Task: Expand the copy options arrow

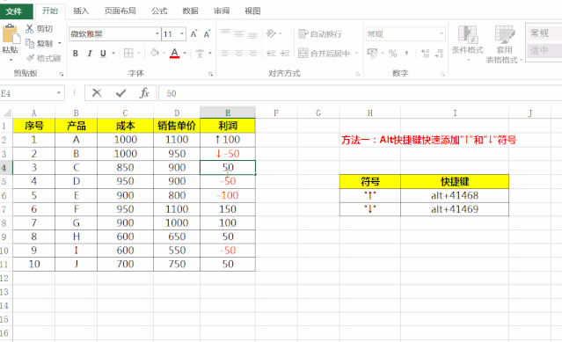Action: [60, 43]
